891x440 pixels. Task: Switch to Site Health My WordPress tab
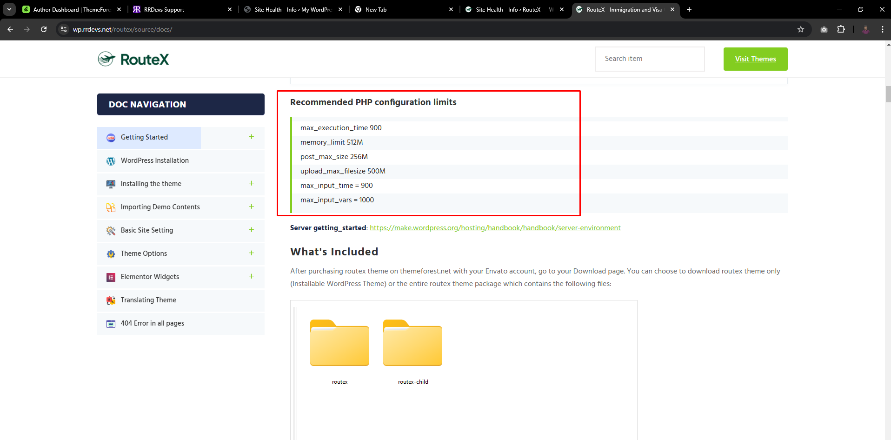coord(292,9)
